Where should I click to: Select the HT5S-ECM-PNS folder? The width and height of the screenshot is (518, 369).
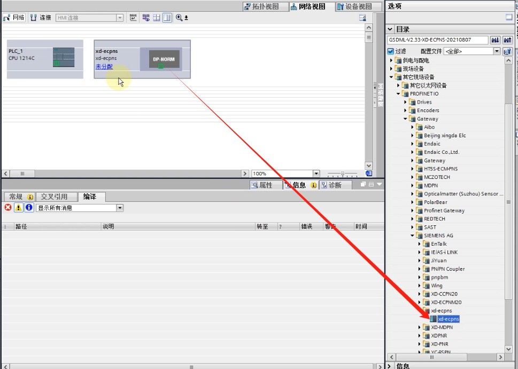click(440, 169)
